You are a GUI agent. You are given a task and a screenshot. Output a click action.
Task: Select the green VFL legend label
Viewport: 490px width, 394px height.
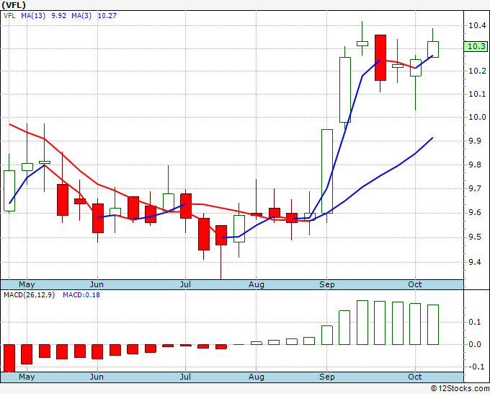click(9, 15)
